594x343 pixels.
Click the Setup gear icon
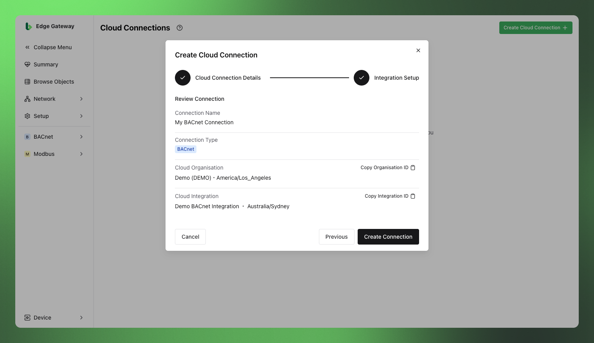click(x=27, y=116)
